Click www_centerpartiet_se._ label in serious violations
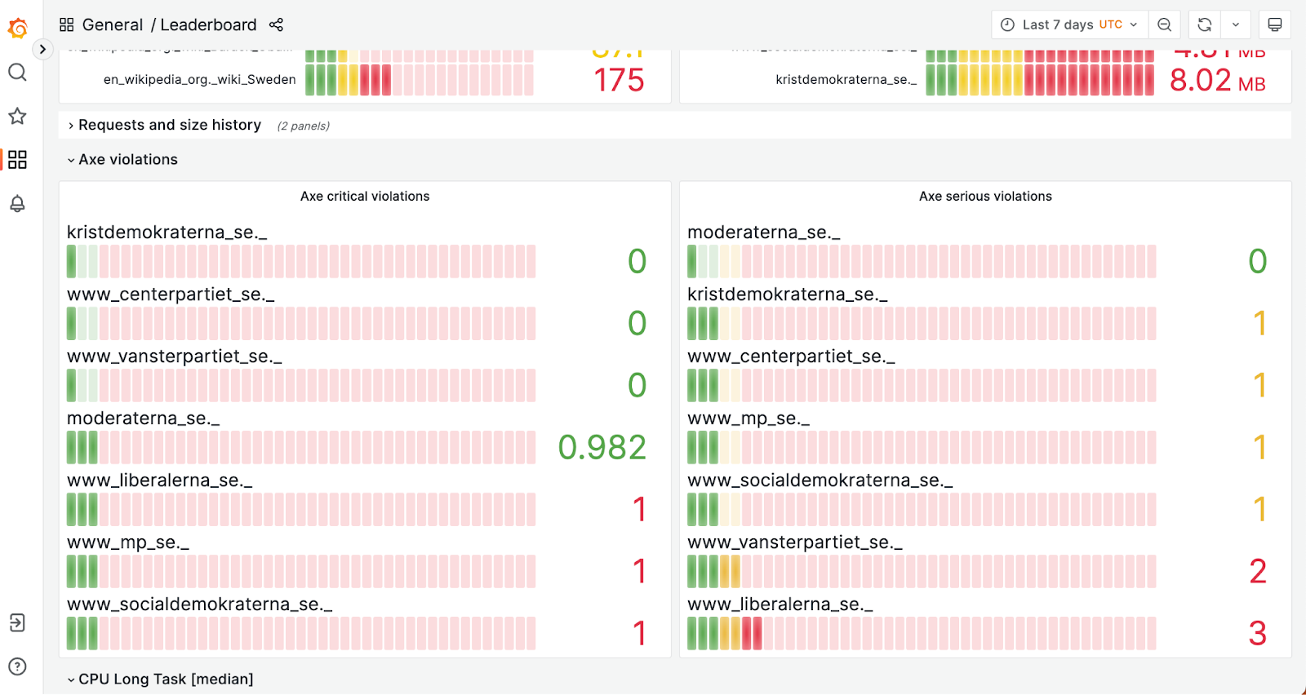 (x=791, y=356)
